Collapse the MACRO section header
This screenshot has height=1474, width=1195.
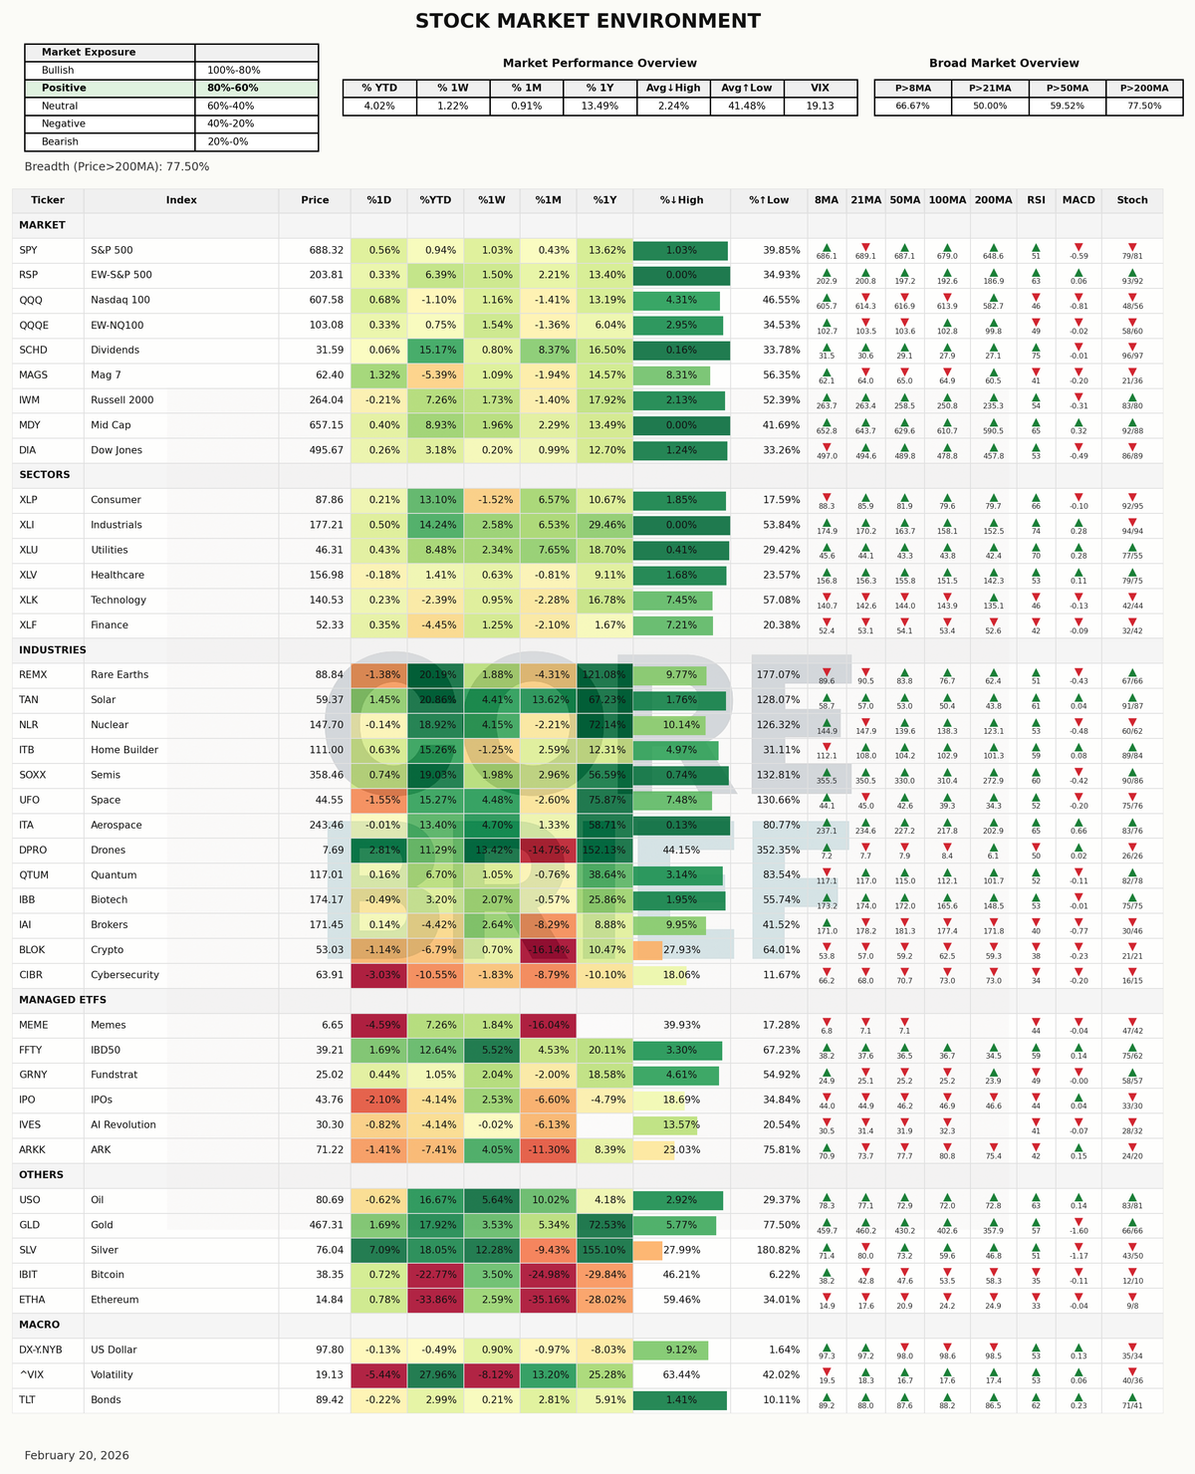tap(42, 1325)
